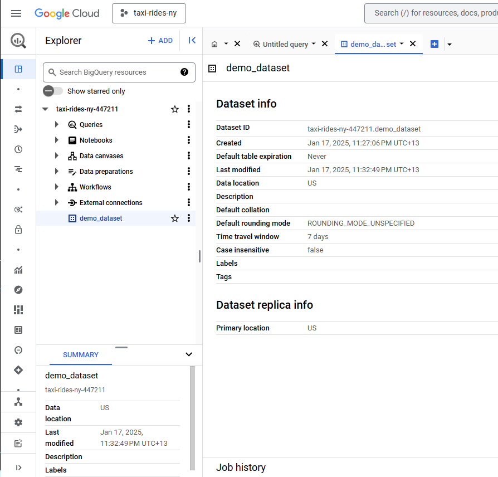The height and width of the screenshot is (477, 498).
Task: Click the Explorer pane scrollbar handle
Action: pyautogui.click(x=199, y=256)
